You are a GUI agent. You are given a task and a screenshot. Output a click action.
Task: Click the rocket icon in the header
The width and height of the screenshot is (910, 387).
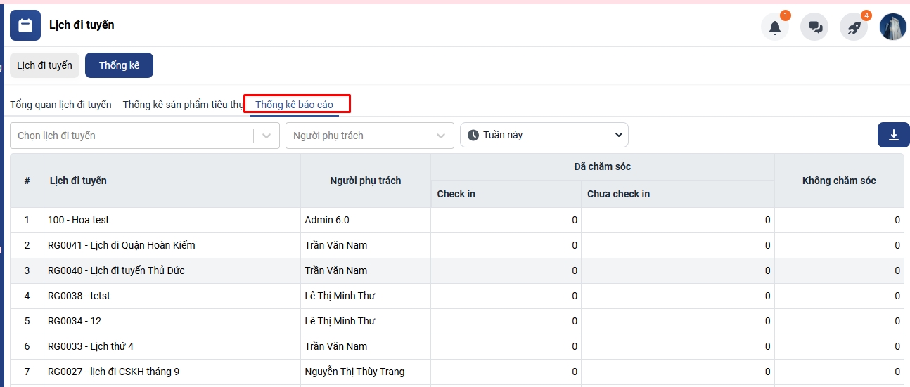(x=854, y=27)
